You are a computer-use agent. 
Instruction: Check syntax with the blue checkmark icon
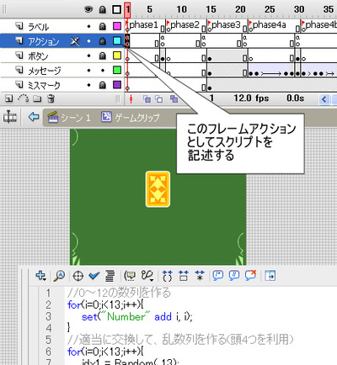click(94, 276)
